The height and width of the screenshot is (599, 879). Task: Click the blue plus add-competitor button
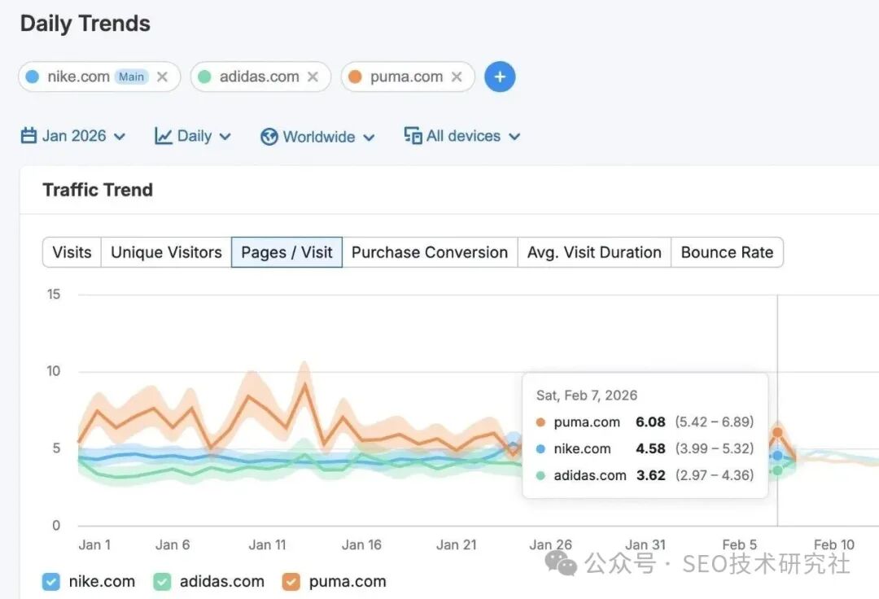(500, 77)
